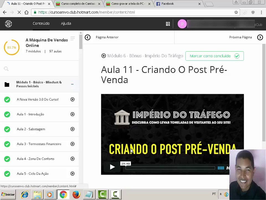Play icon for Aula 1 - Introdução
The image size is (266, 200).
click(x=72, y=114)
